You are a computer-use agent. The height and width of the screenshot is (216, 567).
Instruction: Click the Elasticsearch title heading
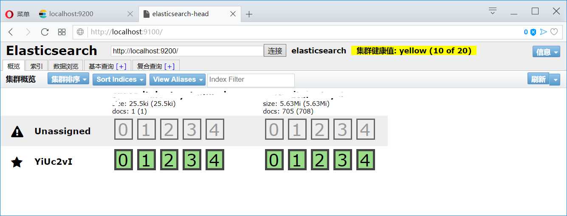tap(51, 51)
